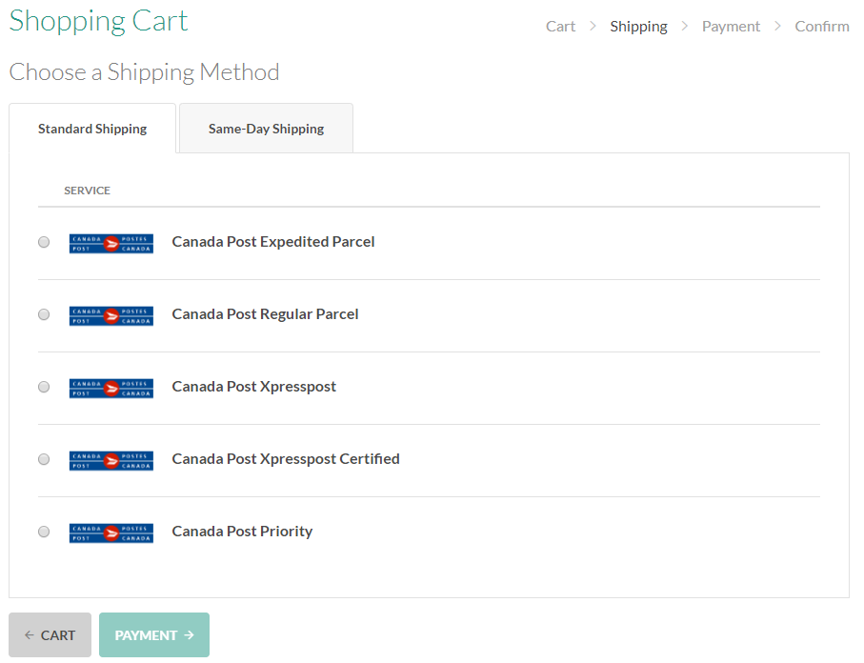Screen dimensions: 864x663
Task: Proceed with the Payment button
Action: point(154,635)
